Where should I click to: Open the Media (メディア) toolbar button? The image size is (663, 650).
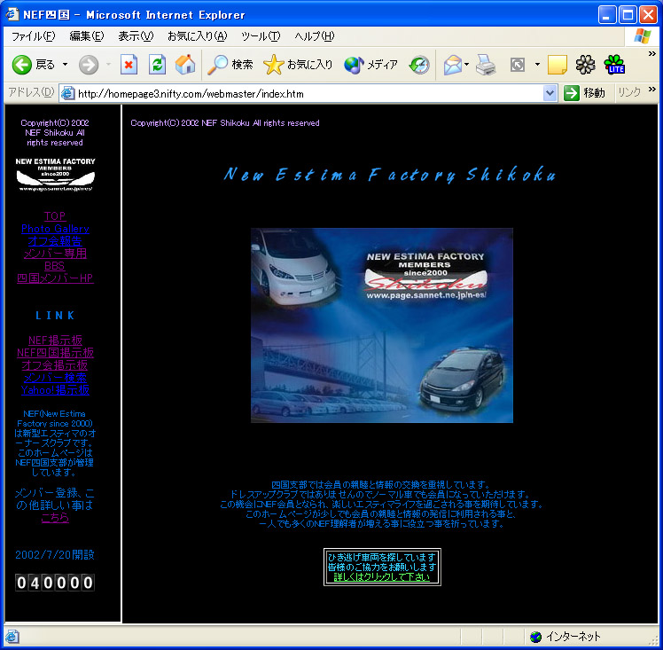coord(371,65)
